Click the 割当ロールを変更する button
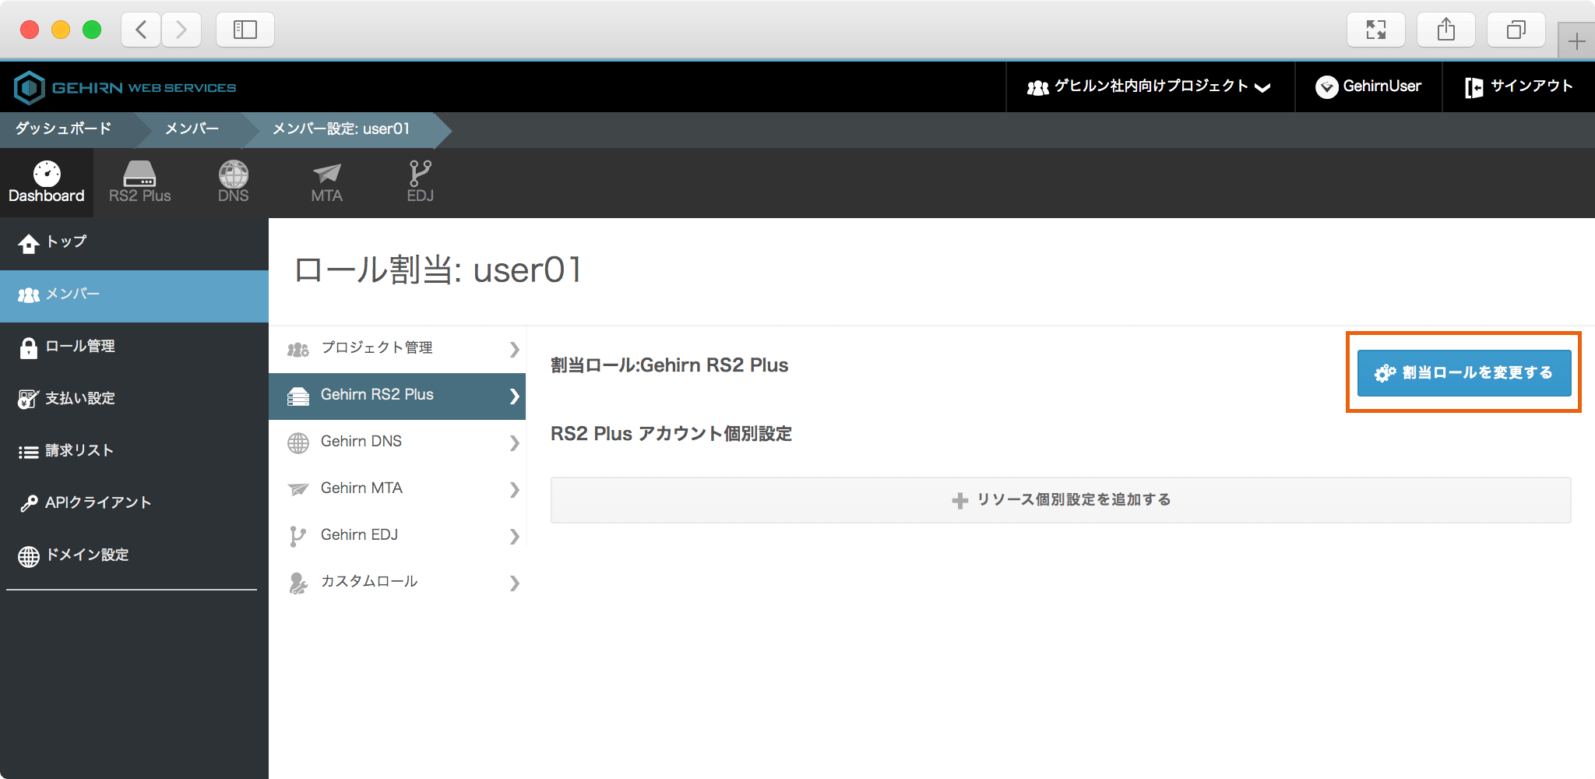Screen dimensions: 1595x779 click(x=1463, y=373)
